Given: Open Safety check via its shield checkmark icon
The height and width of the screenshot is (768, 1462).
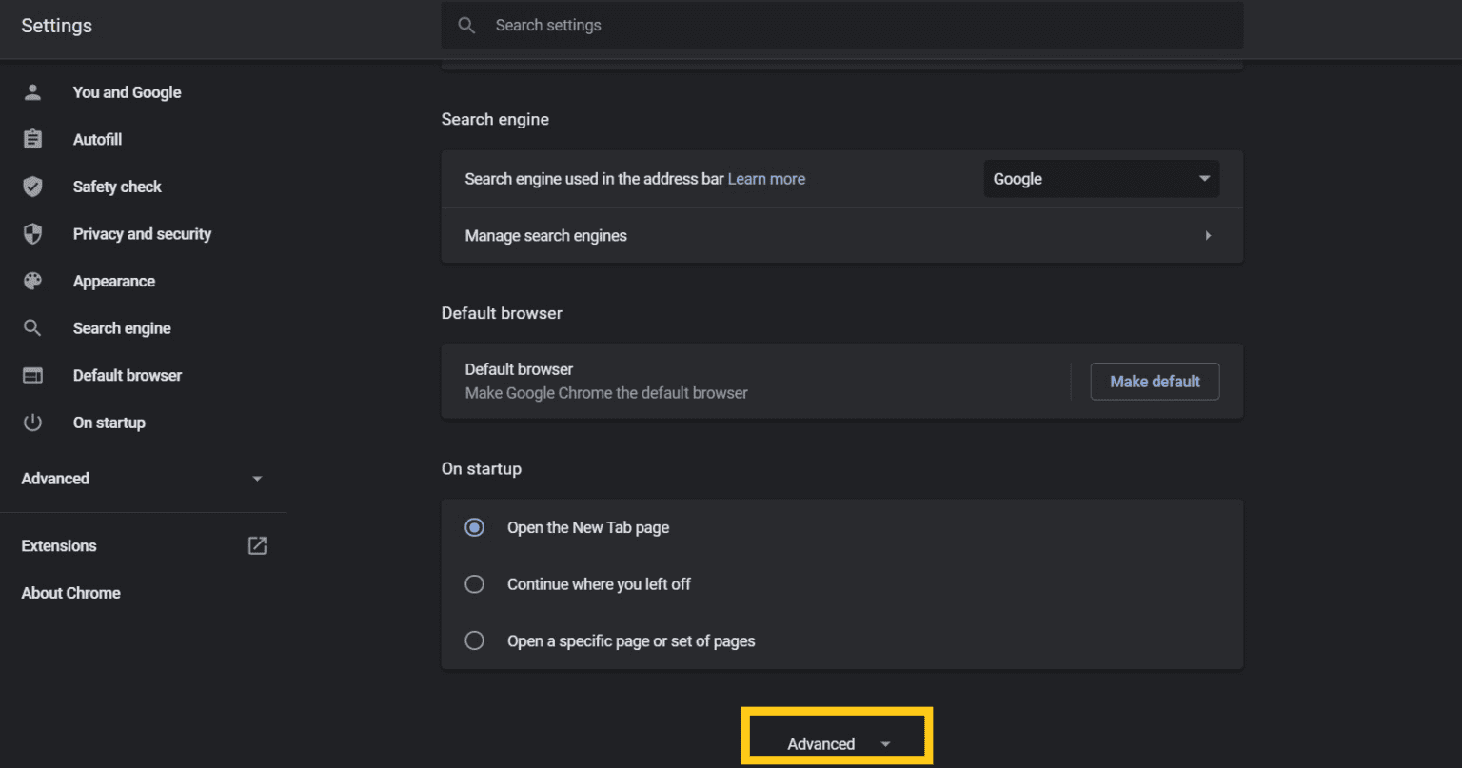Looking at the screenshot, I should [x=33, y=187].
